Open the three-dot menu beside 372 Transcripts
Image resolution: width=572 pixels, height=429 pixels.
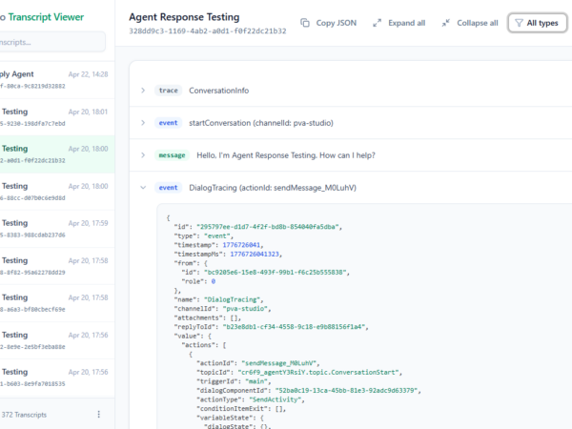98,415
